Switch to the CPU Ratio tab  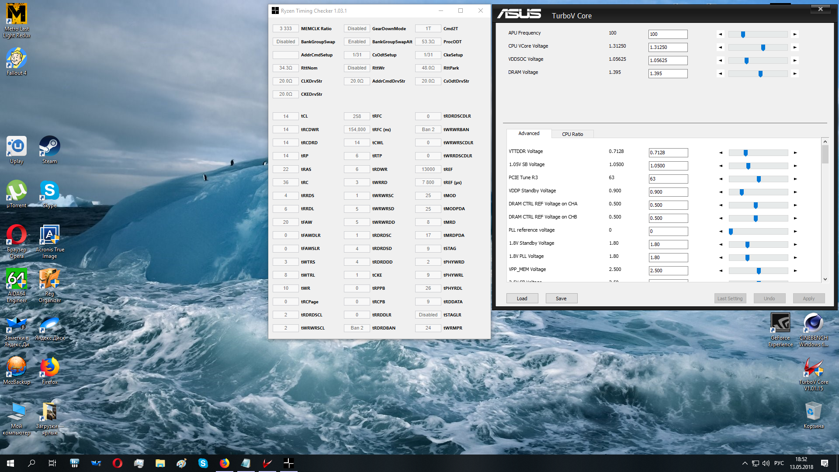click(x=572, y=134)
